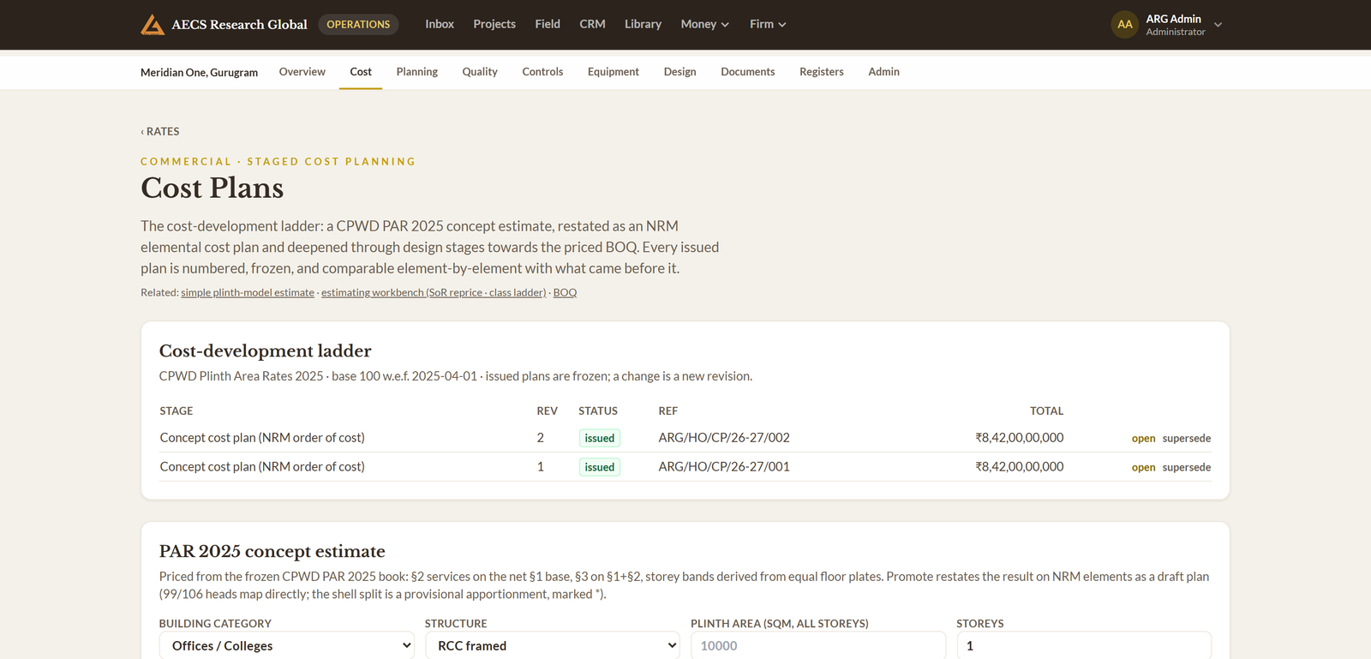The height and width of the screenshot is (659, 1371).
Task: Go back via the RATES breadcrumb
Action: (x=160, y=131)
